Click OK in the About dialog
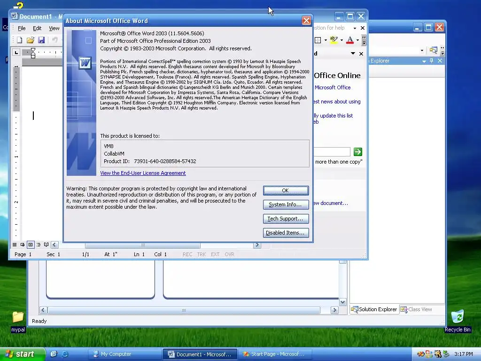The image size is (481, 361). point(286,190)
